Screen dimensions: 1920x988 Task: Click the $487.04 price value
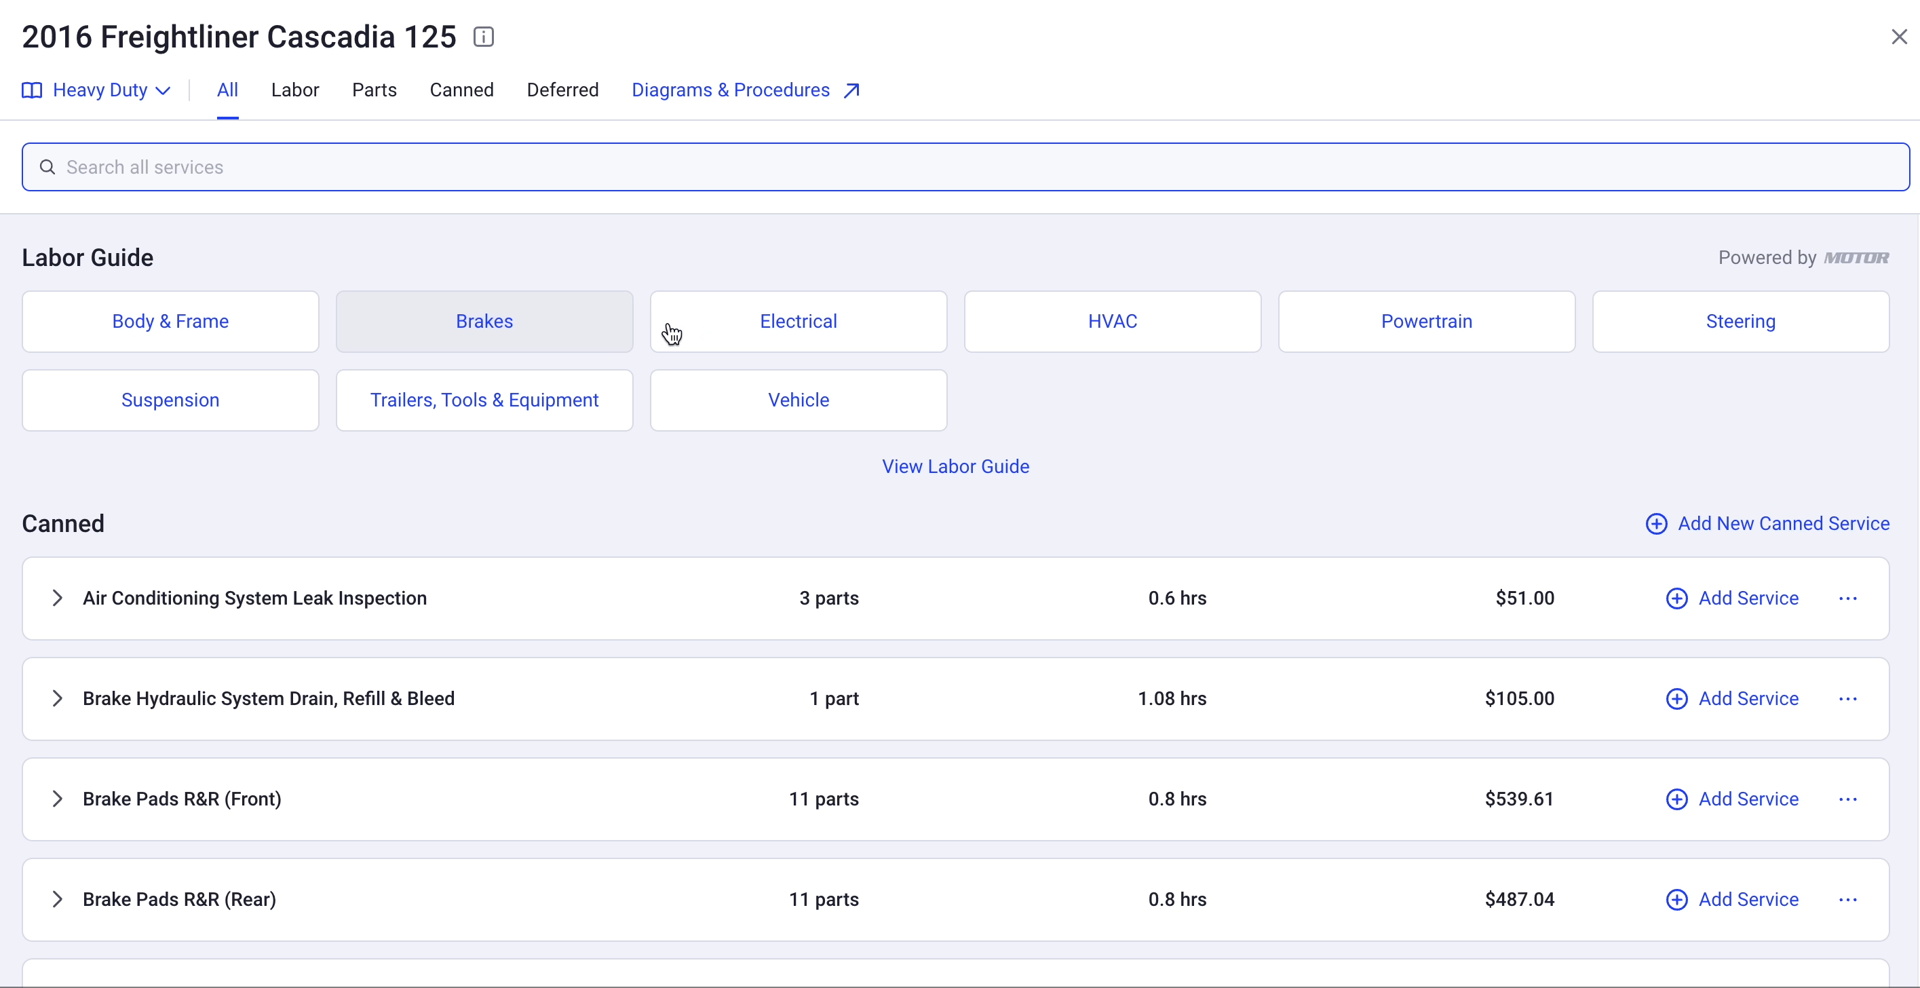[1519, 900]
